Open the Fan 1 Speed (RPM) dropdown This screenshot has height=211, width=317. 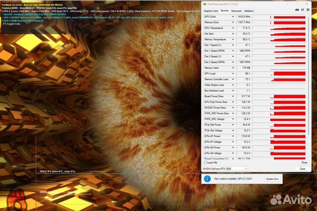click(x=233, y=51)
